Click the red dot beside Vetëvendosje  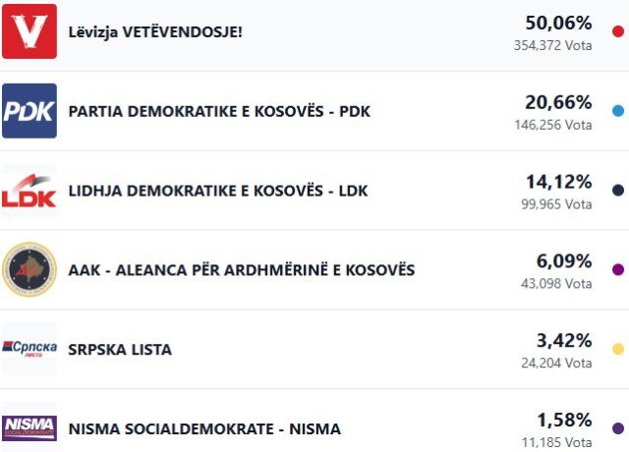[617, 31]
